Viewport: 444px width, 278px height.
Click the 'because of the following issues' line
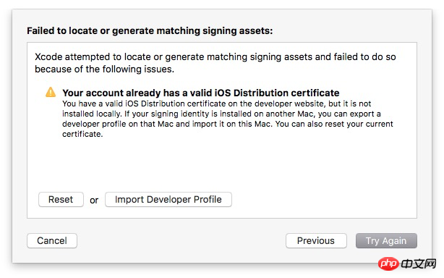click(104, 69)
